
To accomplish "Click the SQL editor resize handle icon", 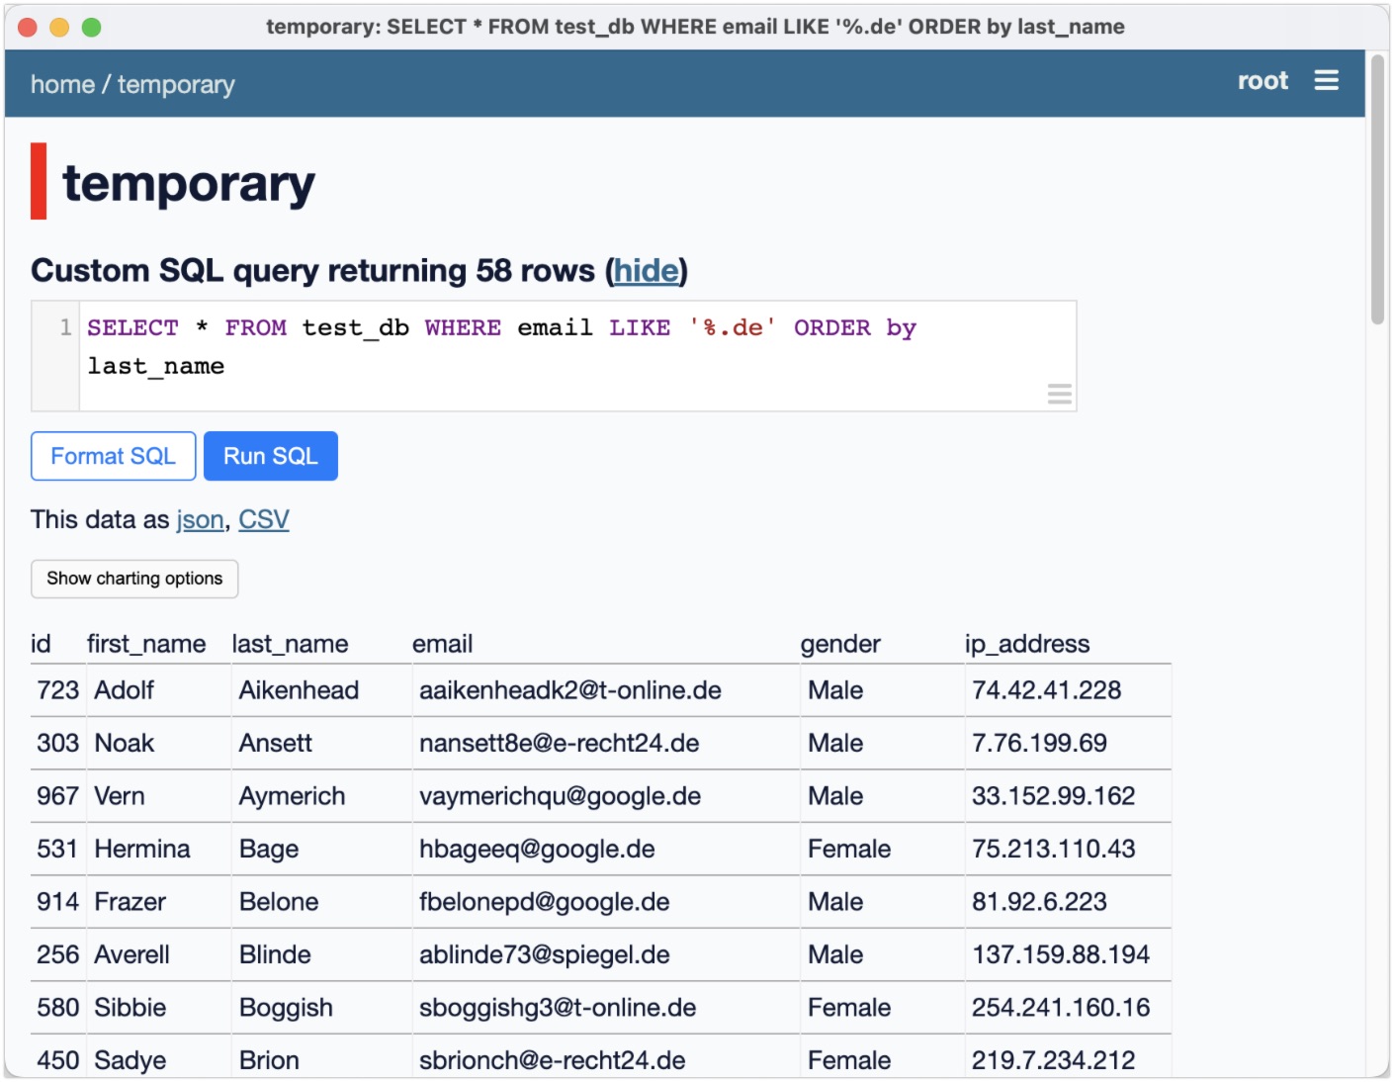I will [x=1059, y=395].
